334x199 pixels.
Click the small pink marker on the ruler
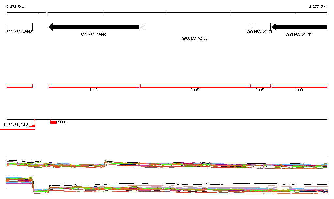(47, 14)
